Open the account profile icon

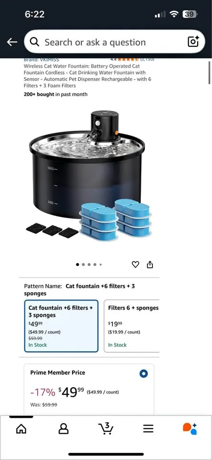click(x=64, y=429)
